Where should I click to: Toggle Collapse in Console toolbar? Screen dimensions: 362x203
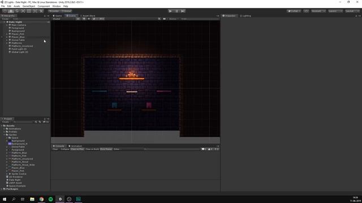click(x=65, y=149)
